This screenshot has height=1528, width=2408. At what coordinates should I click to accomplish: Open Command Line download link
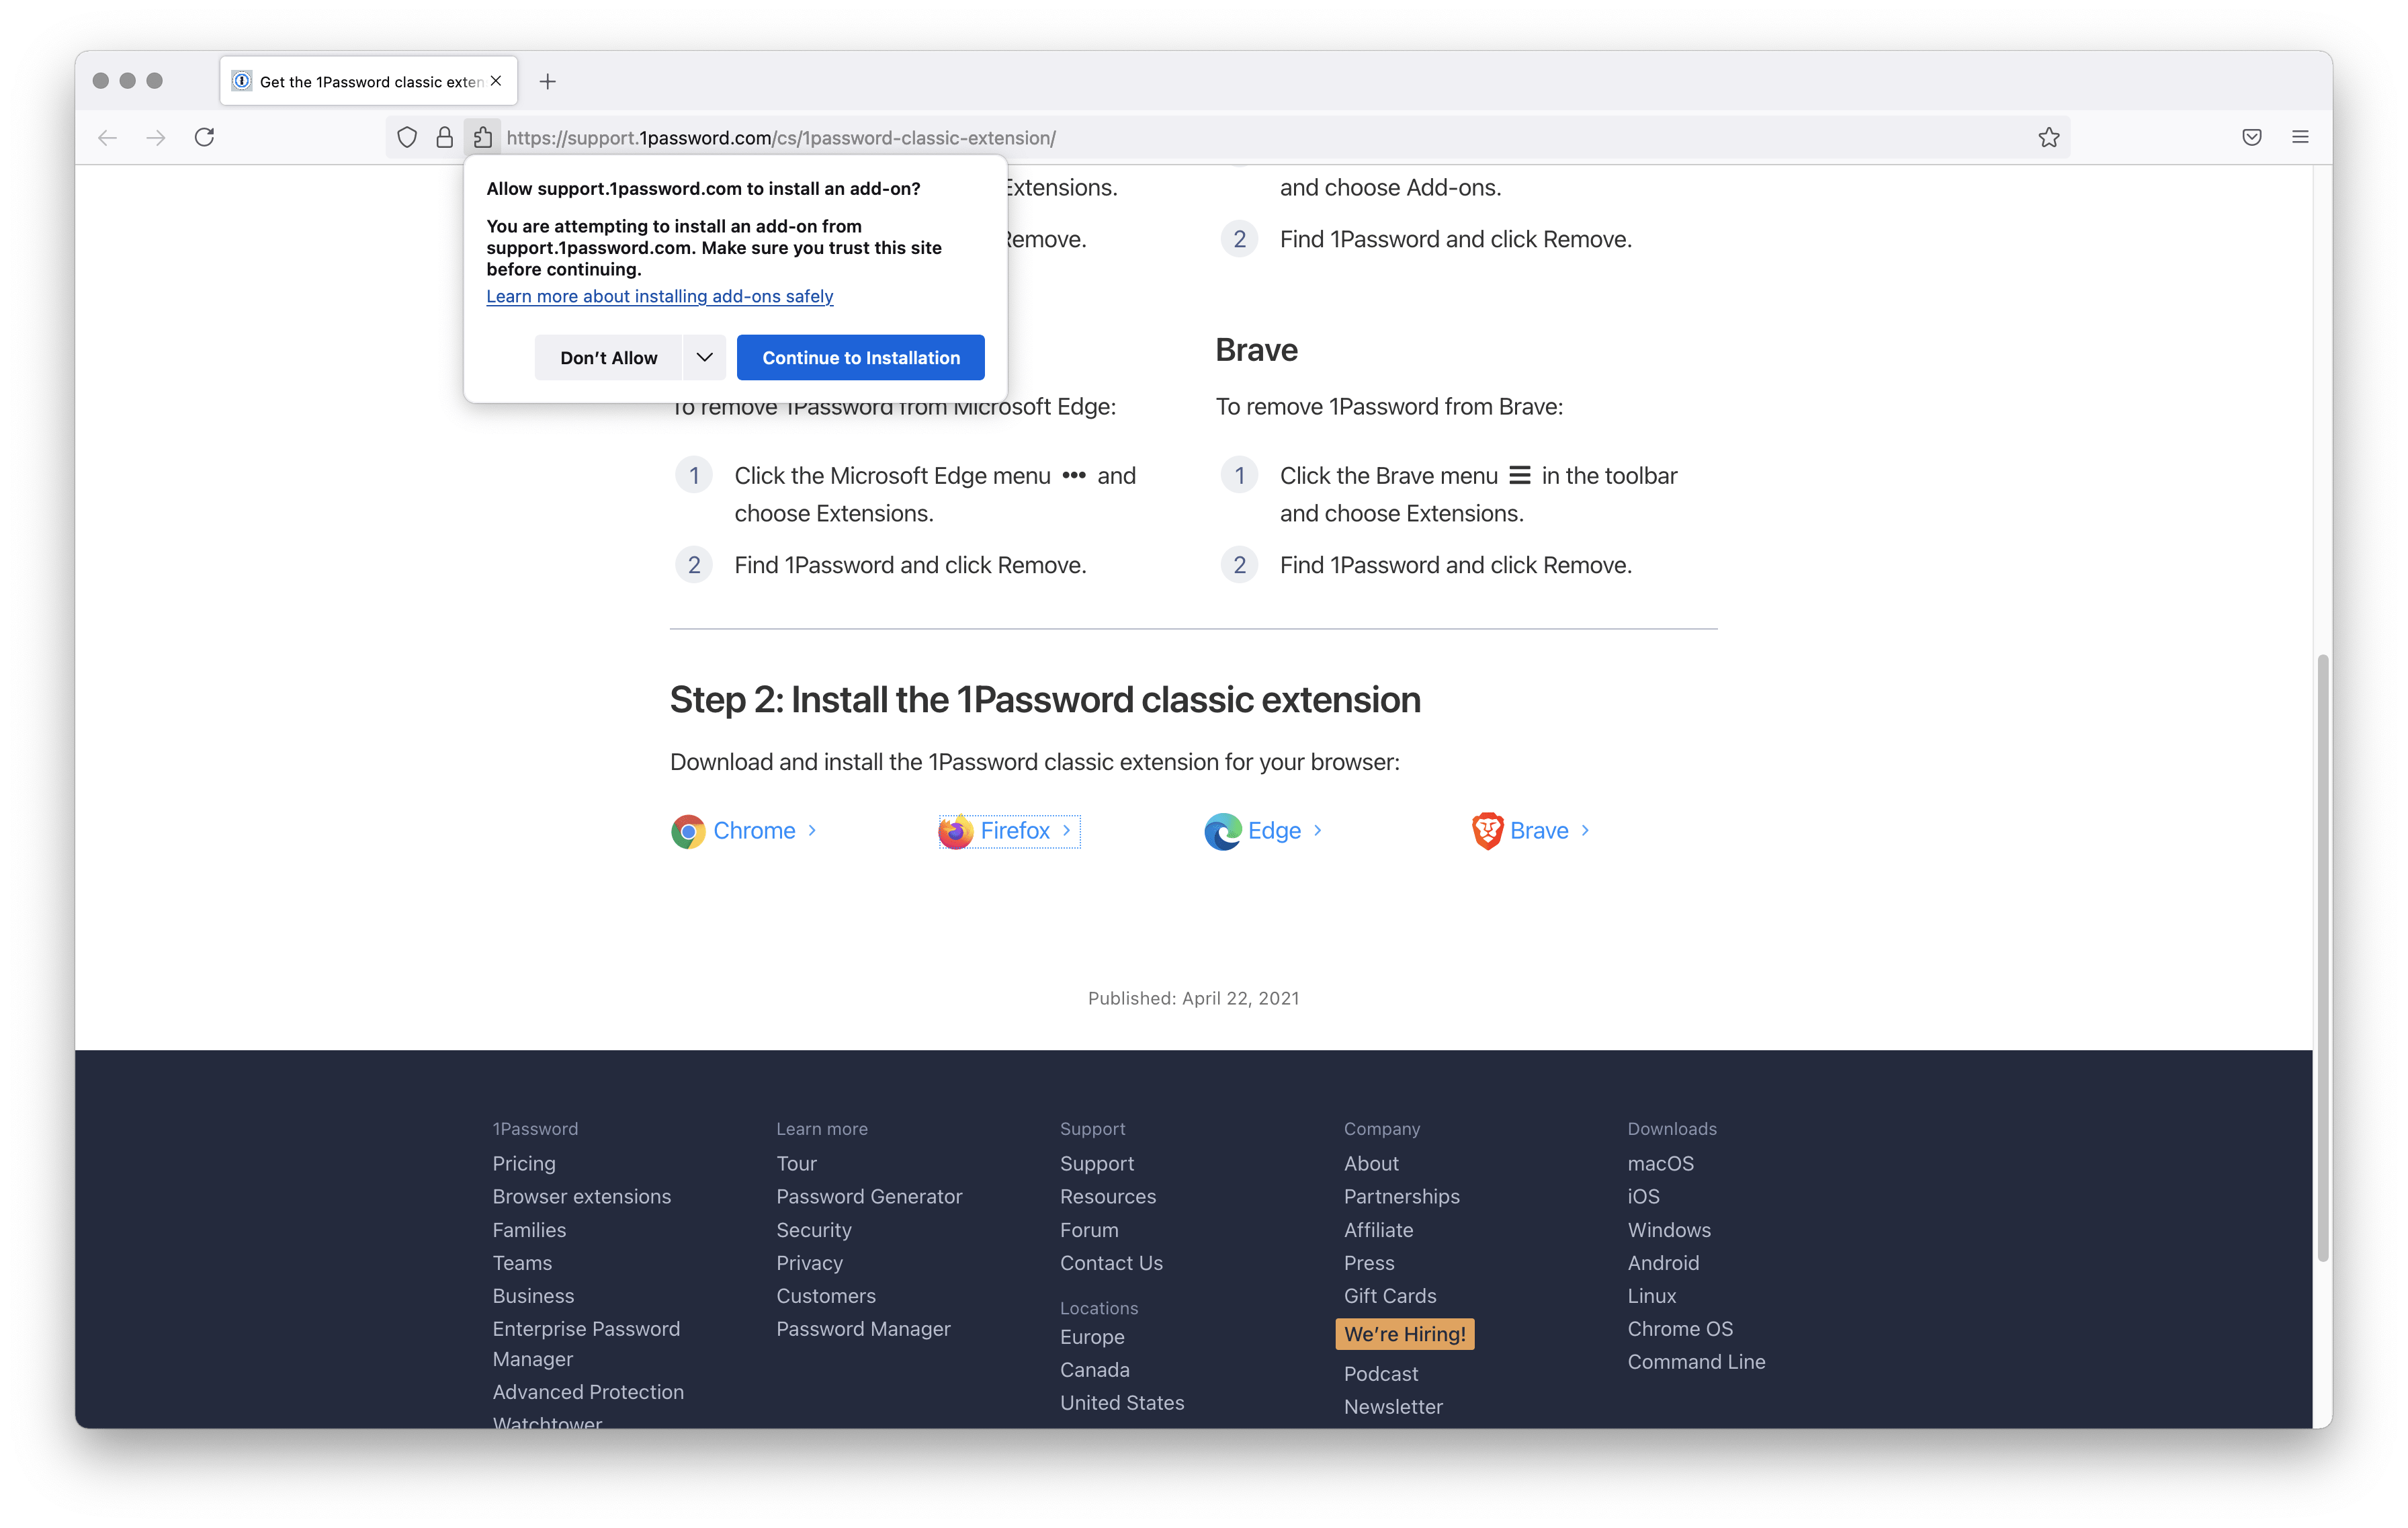(x=1696, y=1362)
